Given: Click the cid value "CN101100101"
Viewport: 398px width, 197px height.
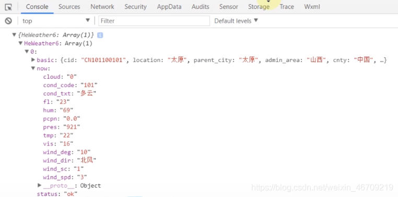Looking at the screenshot, I should coord(103,60).
